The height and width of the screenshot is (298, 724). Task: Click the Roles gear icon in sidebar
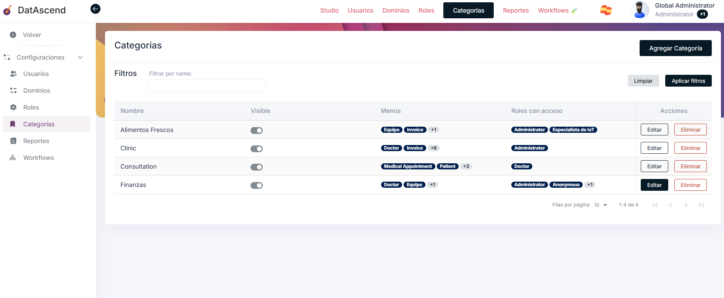(13, 107)
